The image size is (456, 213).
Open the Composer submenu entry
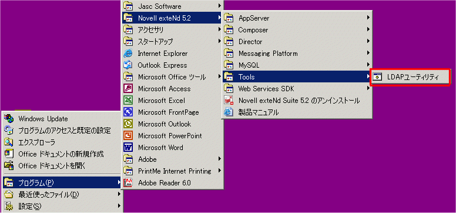[297, 30]
